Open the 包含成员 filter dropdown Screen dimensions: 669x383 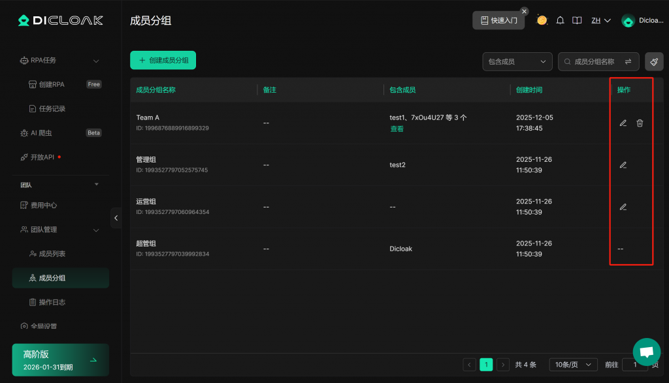[517, 61]
